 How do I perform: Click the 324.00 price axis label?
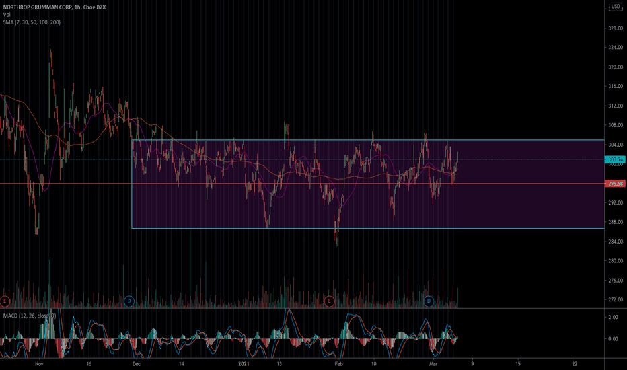(616, 47)
